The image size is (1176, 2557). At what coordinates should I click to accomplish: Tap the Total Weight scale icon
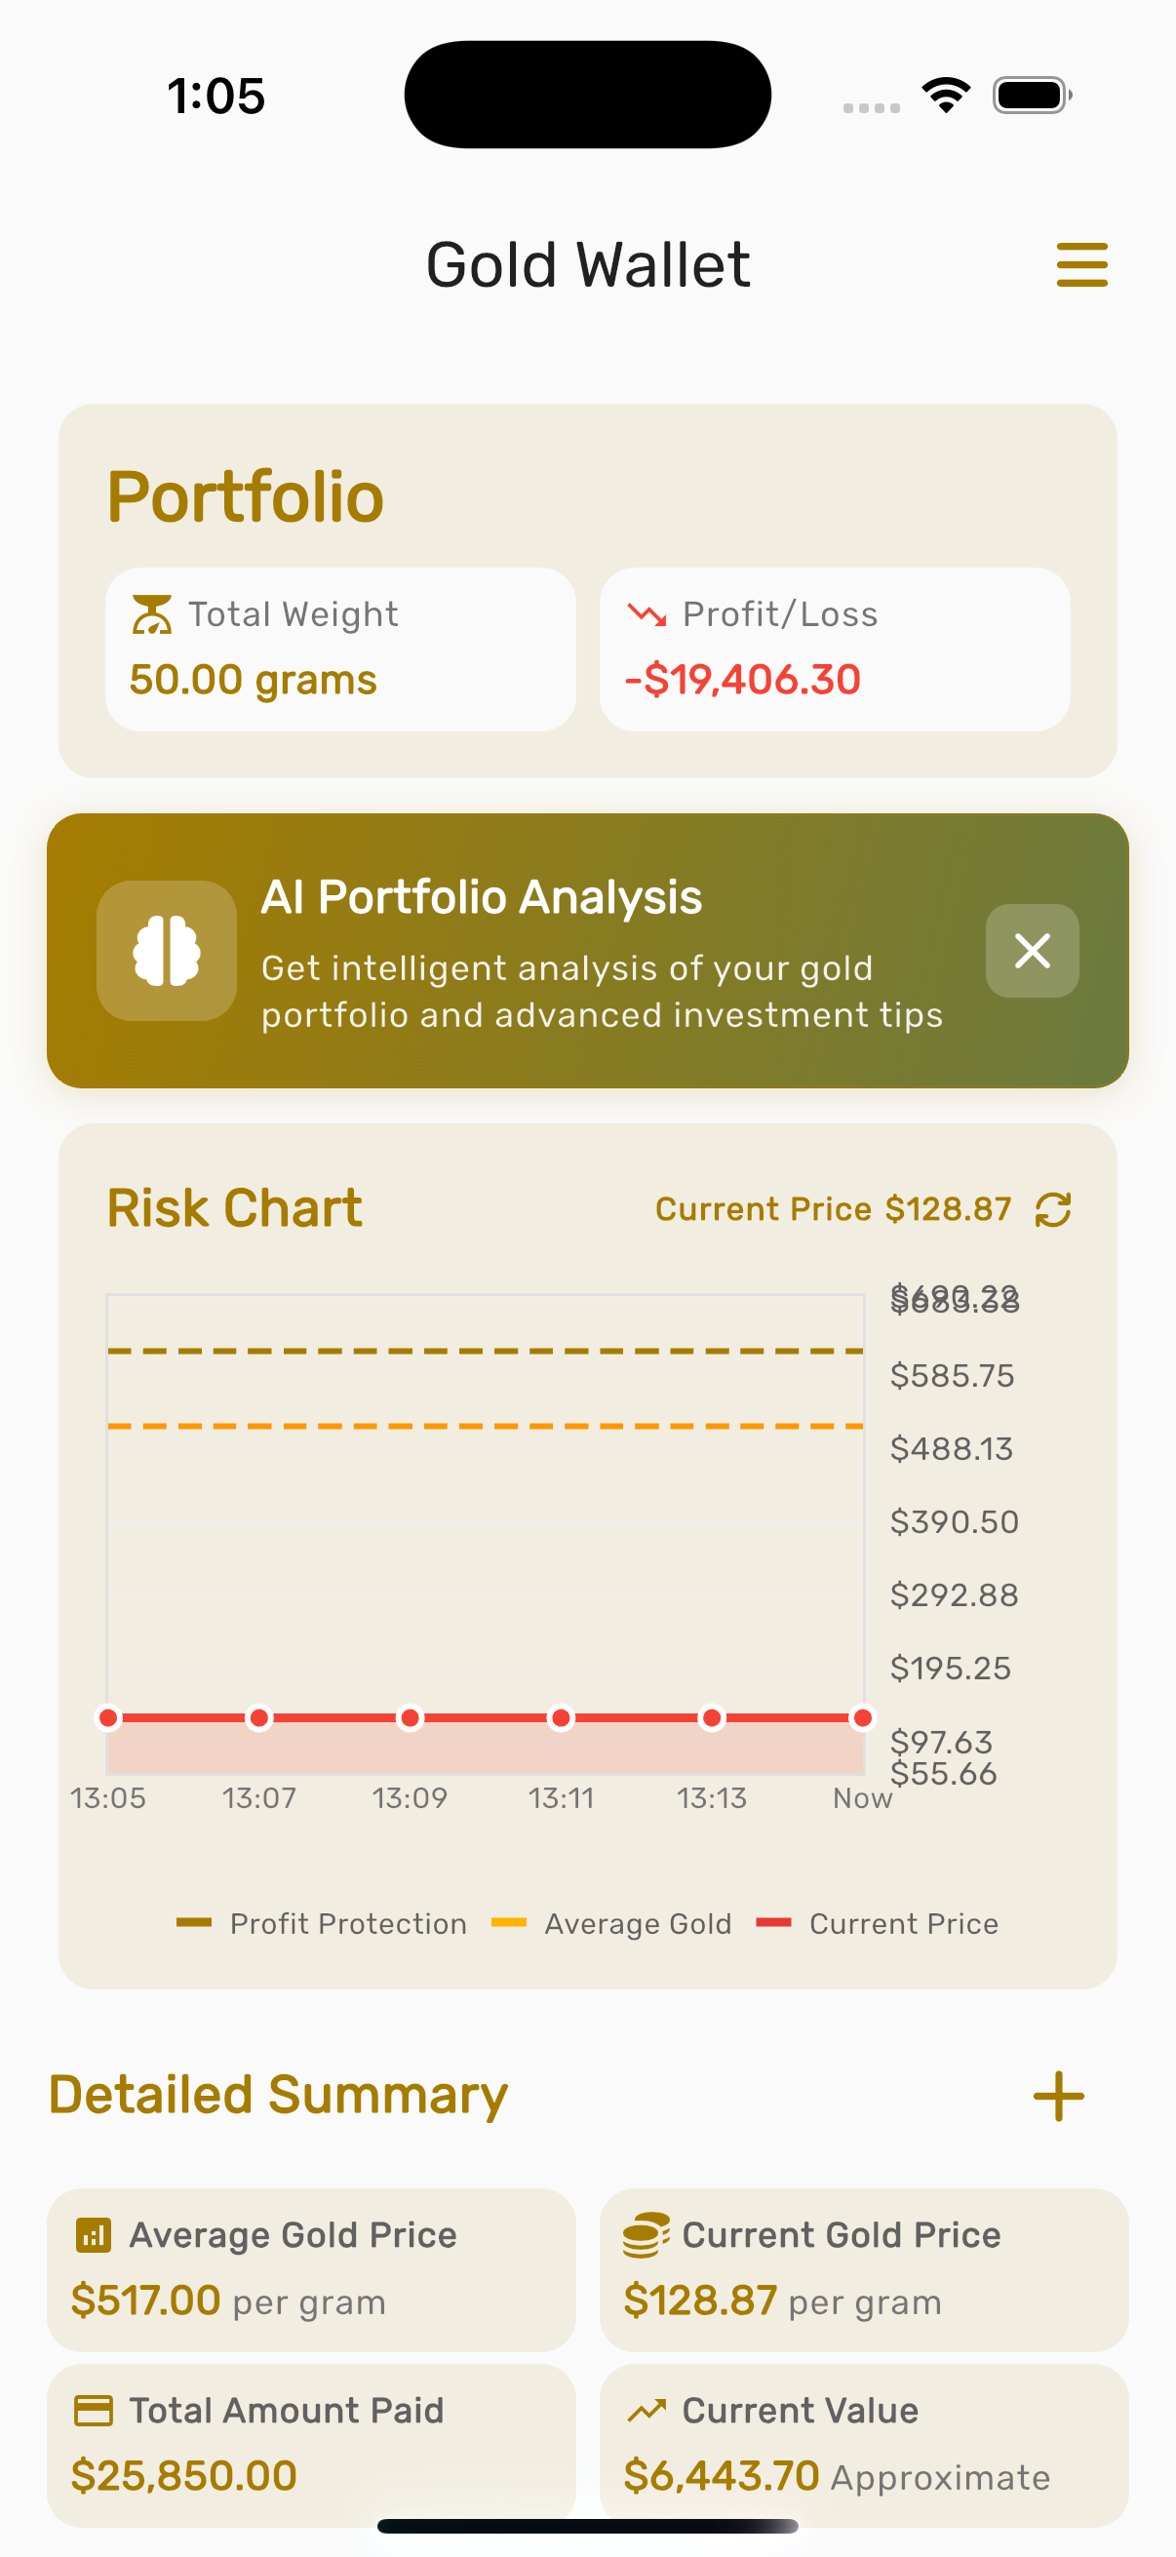[152, 614]
